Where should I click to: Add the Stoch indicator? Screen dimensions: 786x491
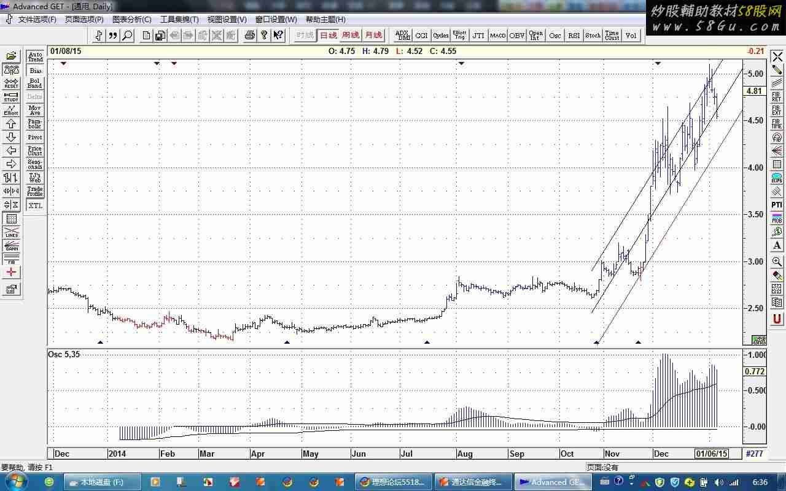pos(593,36)
